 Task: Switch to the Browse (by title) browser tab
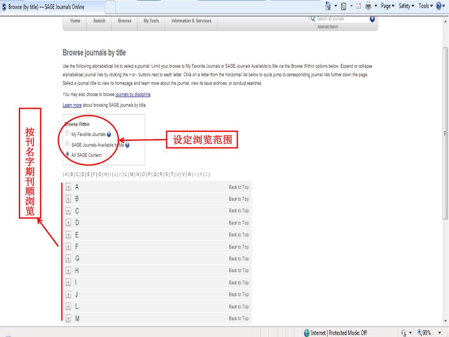(52, 7)
